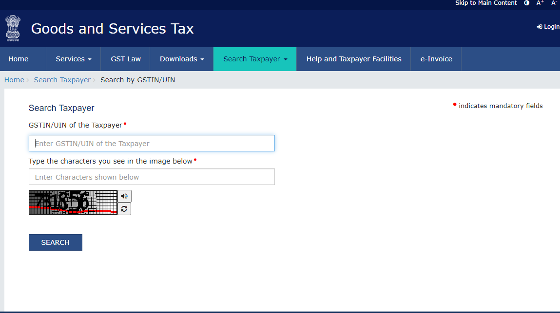Viewport: 560px width, 313px height.
Task: Click Skip to Main Content link
Action: click(486, 3)
